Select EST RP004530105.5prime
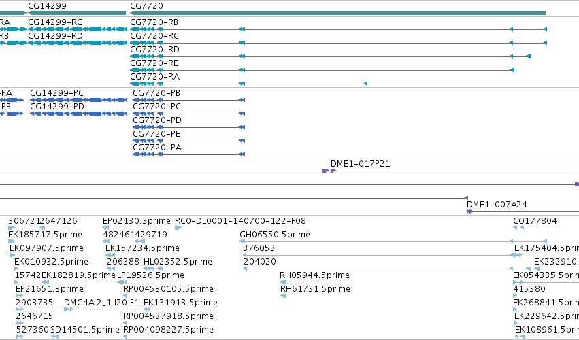 point(168,290)
